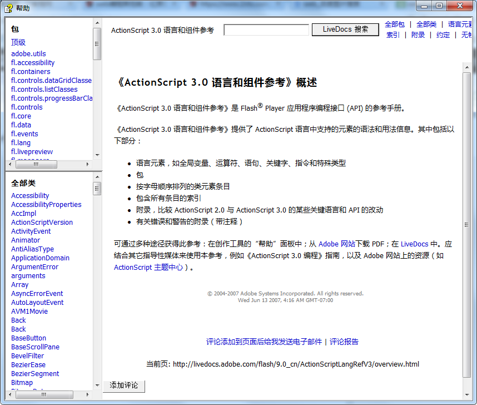The image size is (477, 405).
Task: Open the fl.lang package entry
Action: pyautogui.click(x=22, y=142)
